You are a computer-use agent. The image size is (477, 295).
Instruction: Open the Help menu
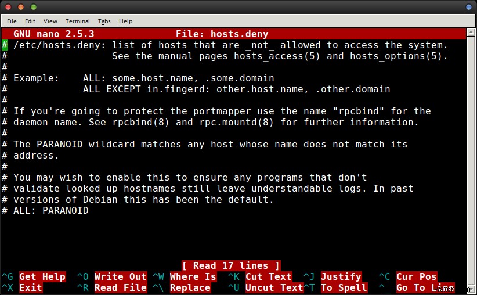pos(125,21)
